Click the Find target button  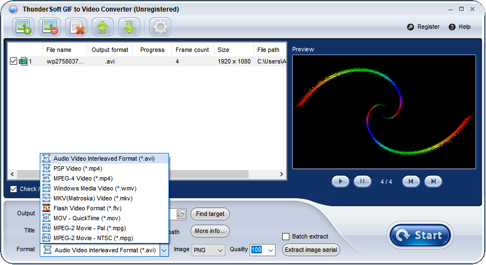pos(210,214)
